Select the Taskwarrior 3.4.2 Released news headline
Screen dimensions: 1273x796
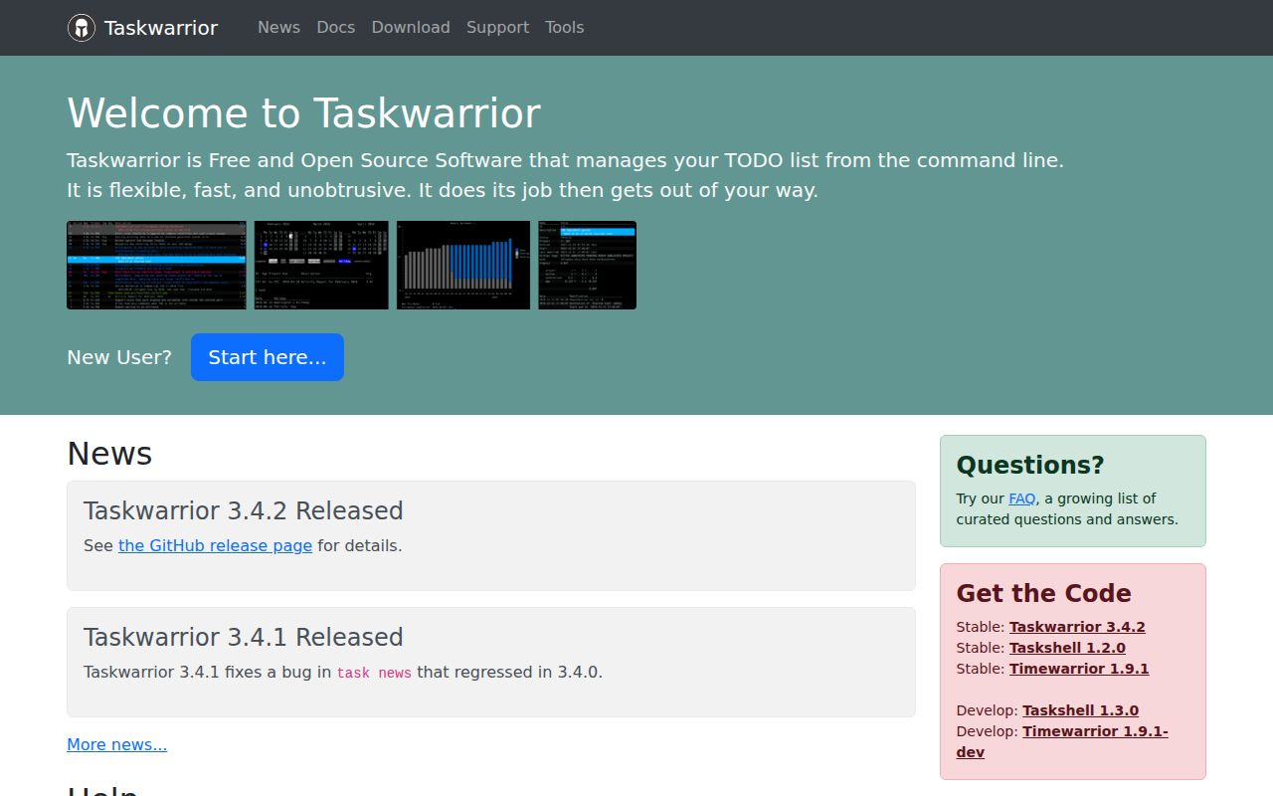[244, 510]
